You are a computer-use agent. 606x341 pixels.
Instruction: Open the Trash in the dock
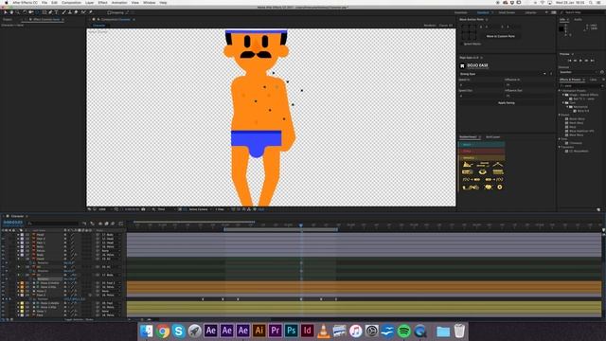coord(459,331)
